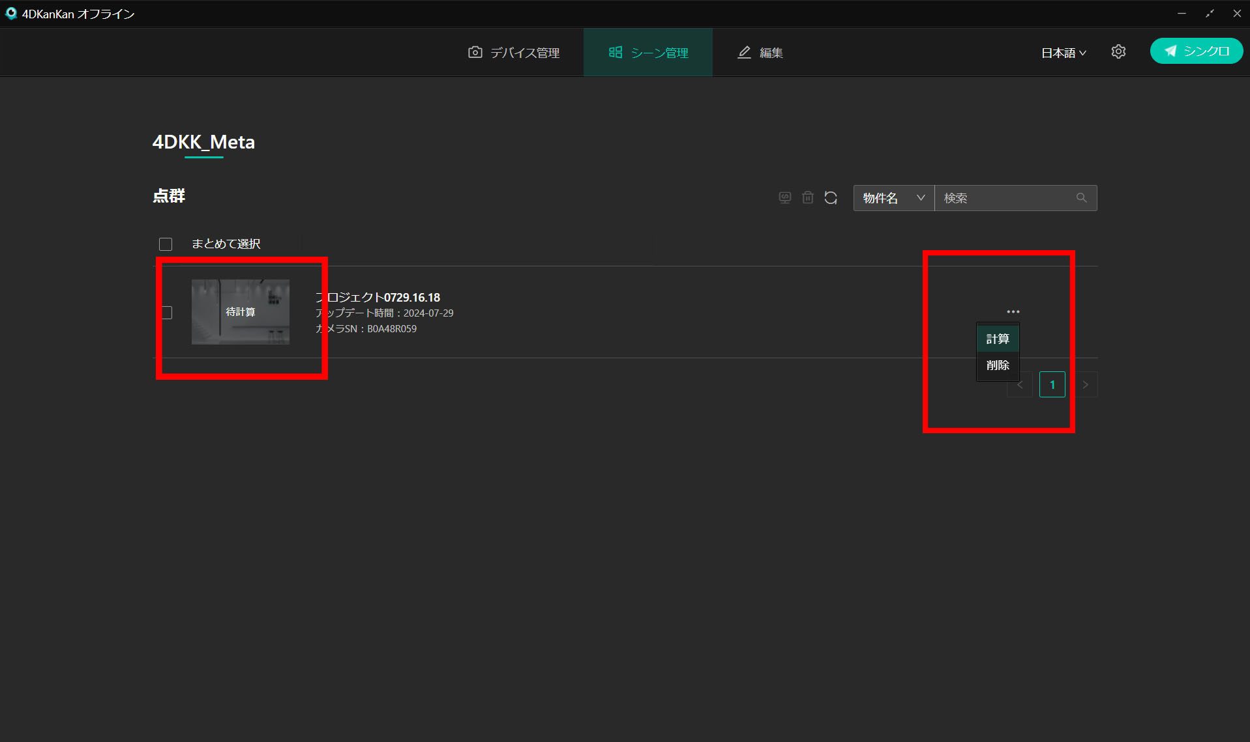Open the 編集 tab
Image resolution: width=1250 pixels, height=742 pixels.
point(760,53)
